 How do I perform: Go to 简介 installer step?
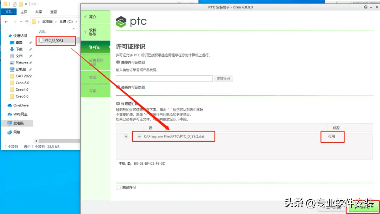tap(95, 17)
